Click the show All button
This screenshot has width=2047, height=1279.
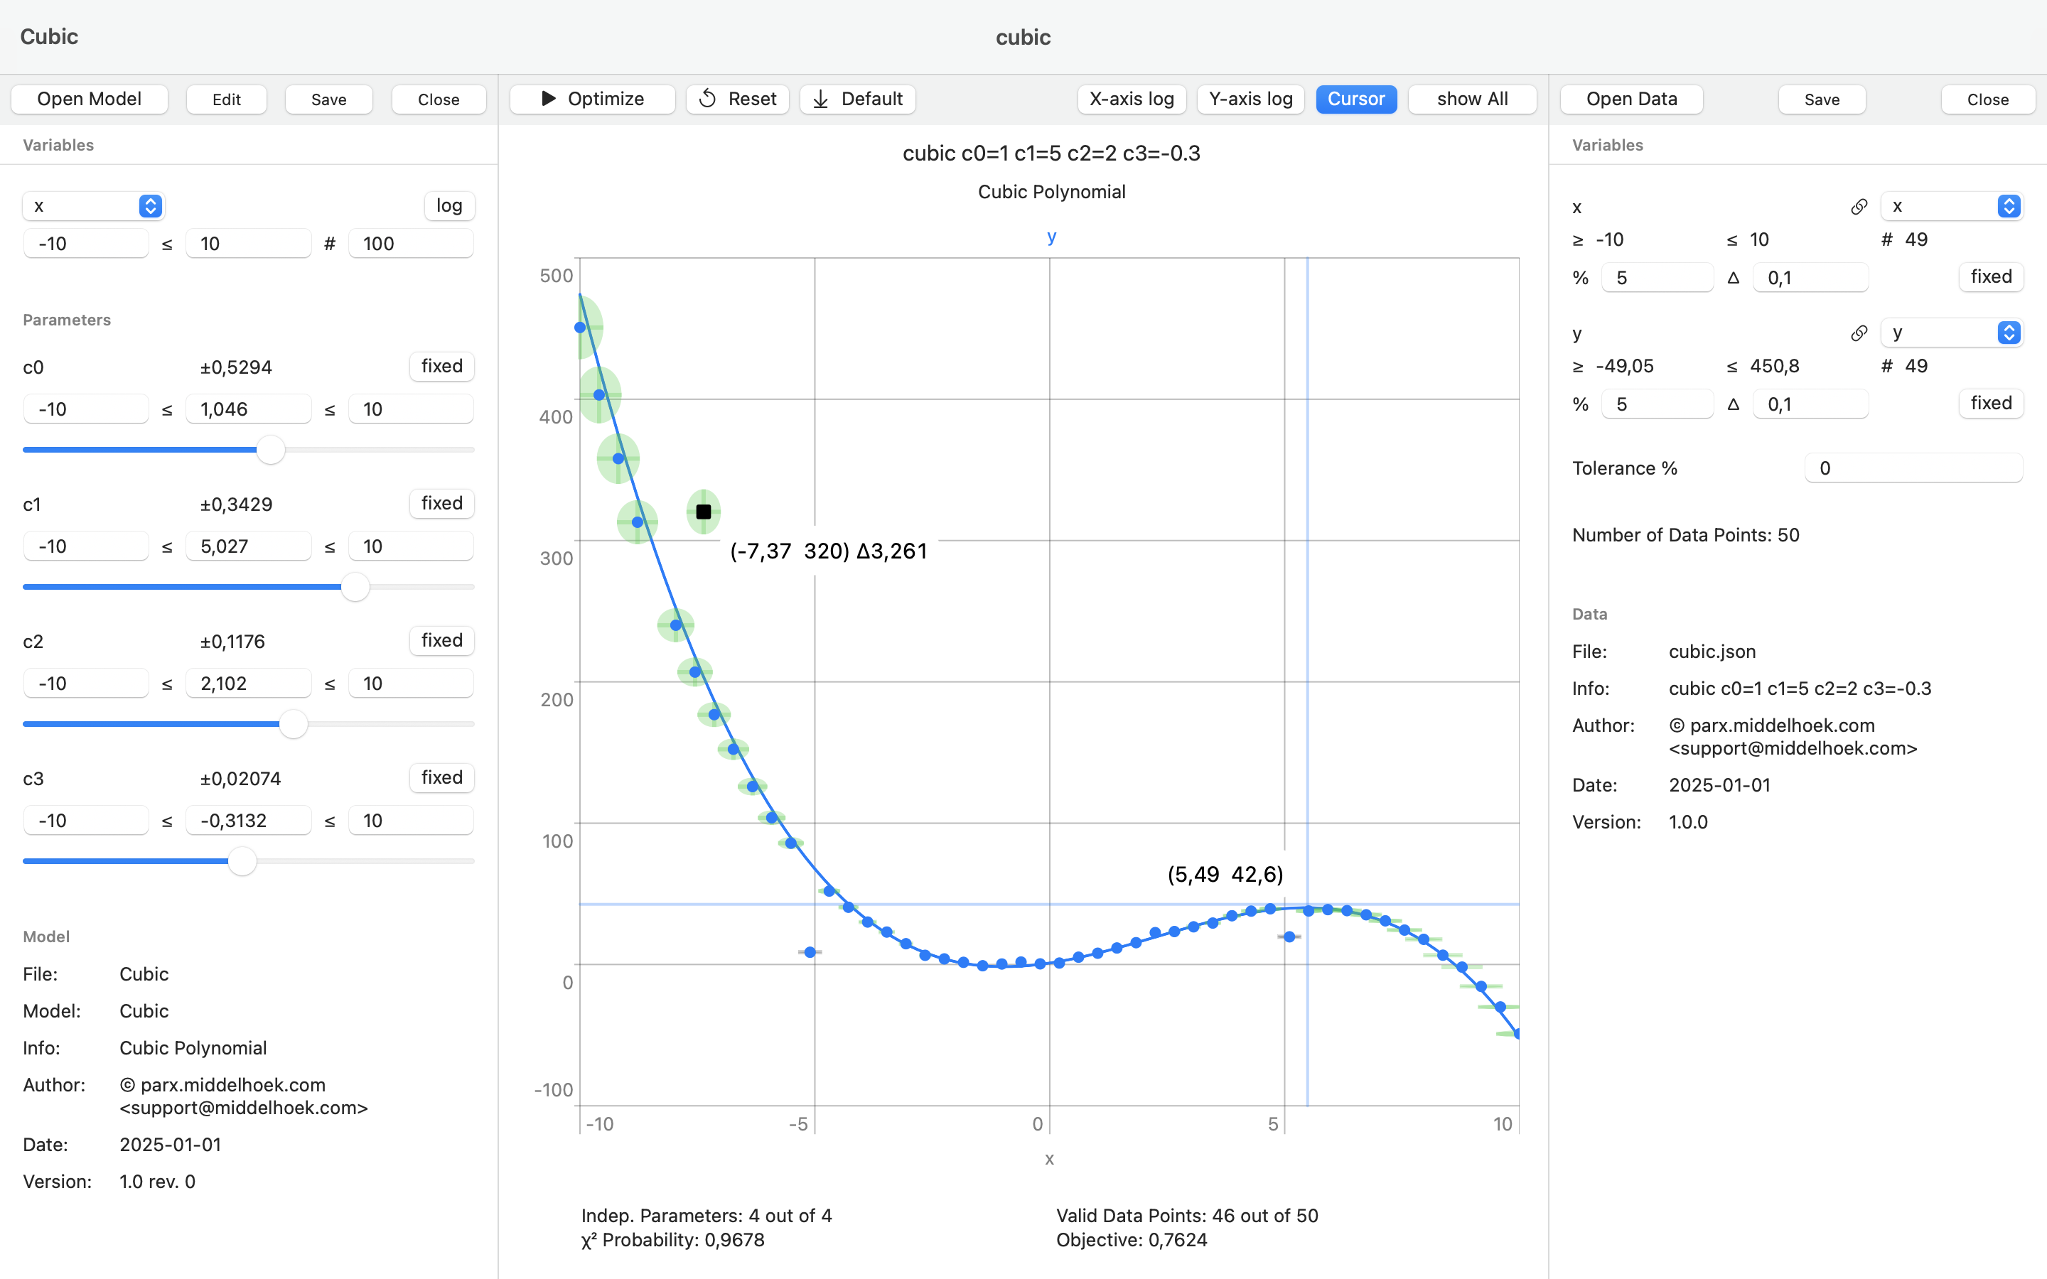click(1471, 99)
